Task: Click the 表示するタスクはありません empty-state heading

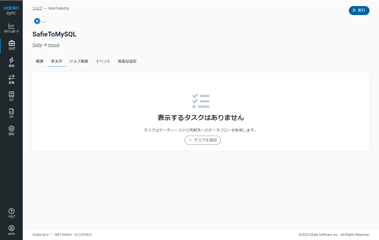Action: point(201,117)
